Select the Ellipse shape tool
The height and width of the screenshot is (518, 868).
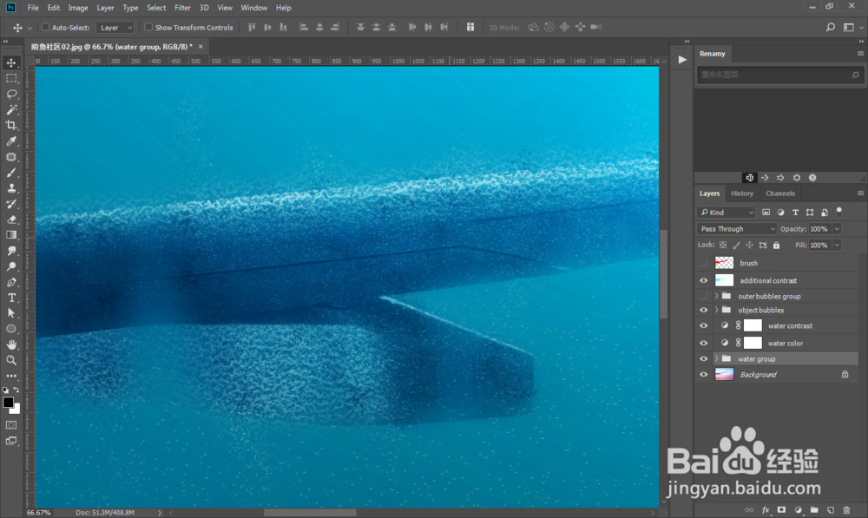(11, 329)
